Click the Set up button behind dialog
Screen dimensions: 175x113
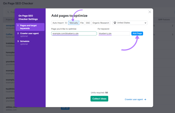tap(65, 108)
